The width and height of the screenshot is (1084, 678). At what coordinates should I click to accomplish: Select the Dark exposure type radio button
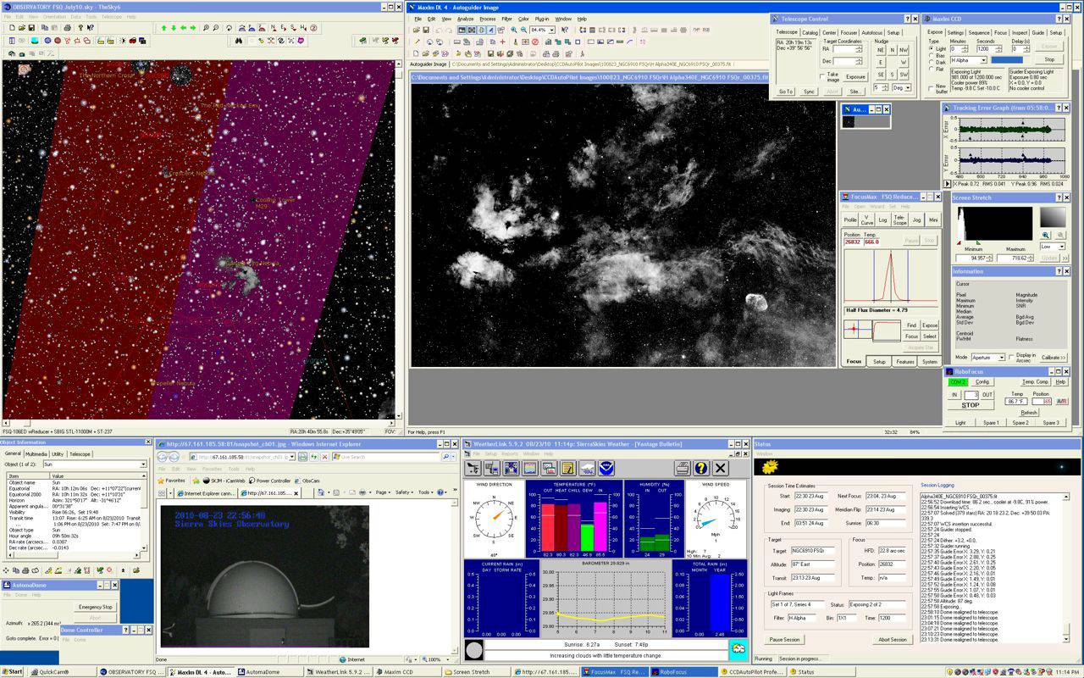(x=932, y=62)
